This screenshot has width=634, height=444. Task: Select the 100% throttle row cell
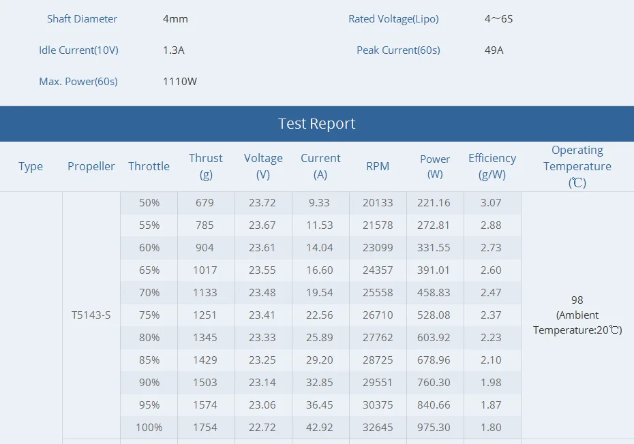coord(149,428)
